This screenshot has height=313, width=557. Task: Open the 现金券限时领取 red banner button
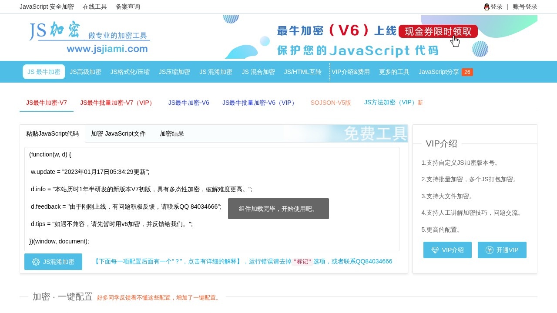point(437,31)
